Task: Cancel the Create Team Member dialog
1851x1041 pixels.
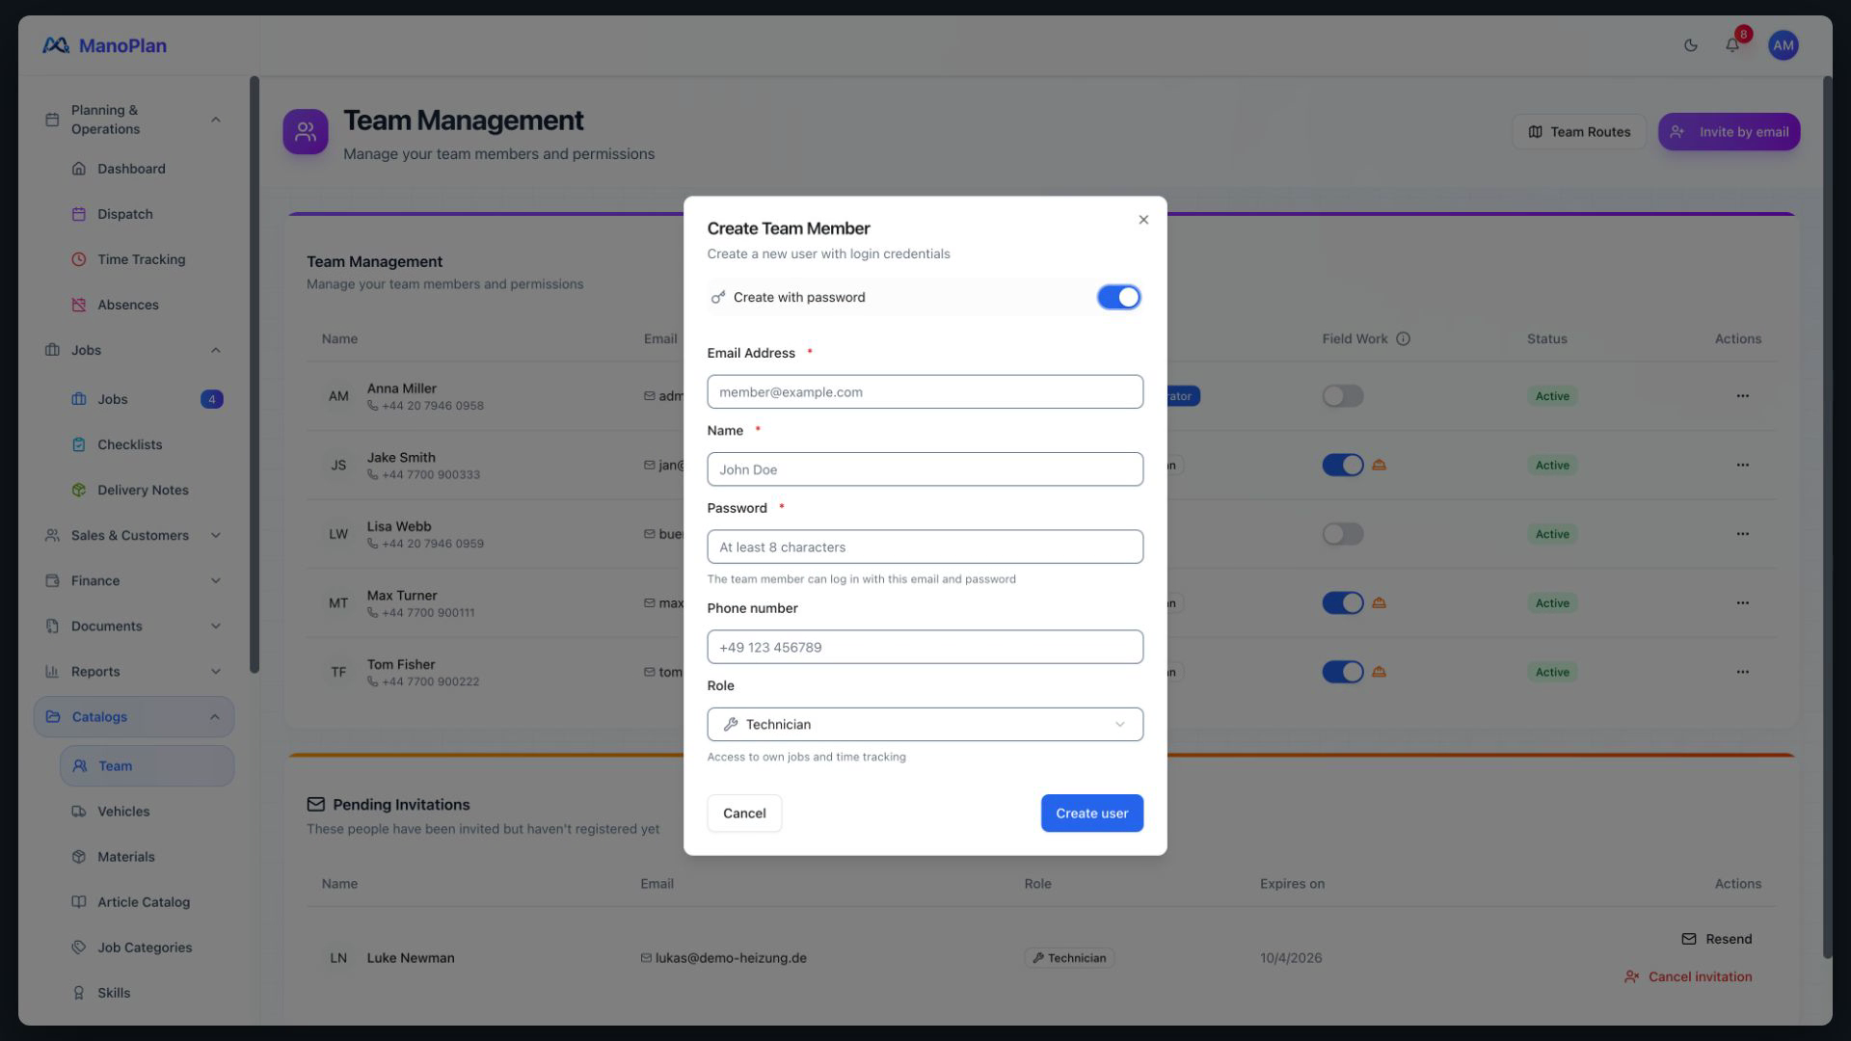Action: (x=744, y=813)
